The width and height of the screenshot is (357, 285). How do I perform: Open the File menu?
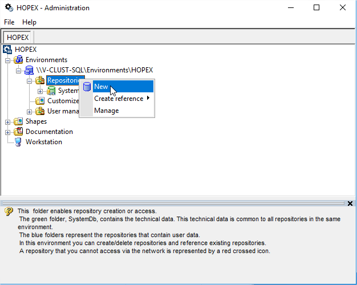[x=9, y=22]
